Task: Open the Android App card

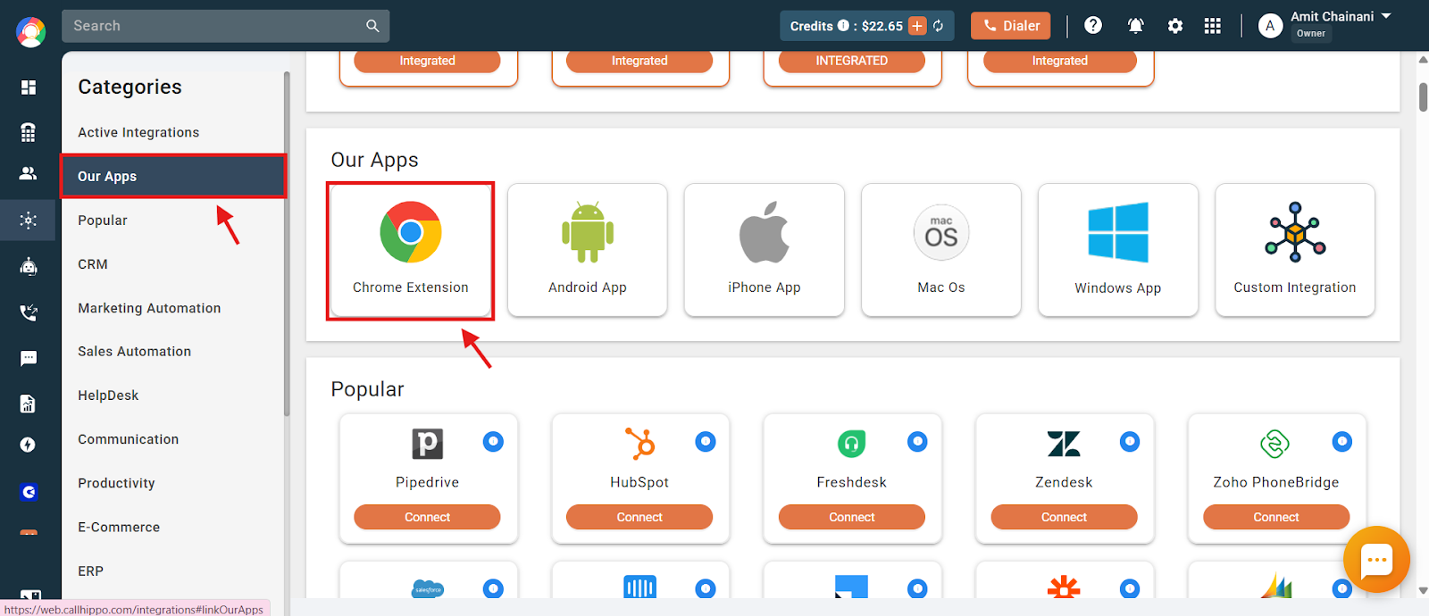Action: tap(587, 250)
